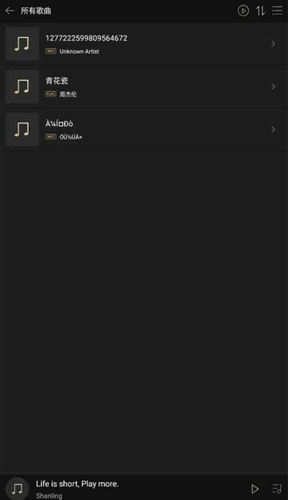Open the multi-select list icon

277,11
